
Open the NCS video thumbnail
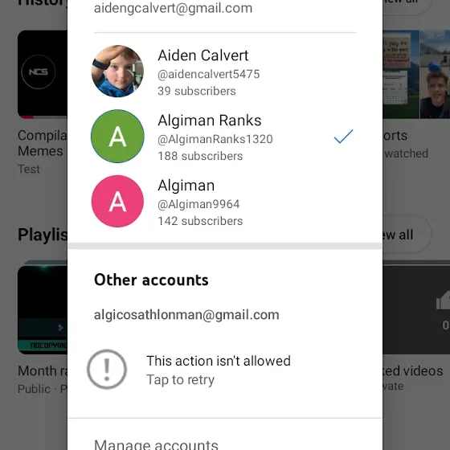[43, 74]
